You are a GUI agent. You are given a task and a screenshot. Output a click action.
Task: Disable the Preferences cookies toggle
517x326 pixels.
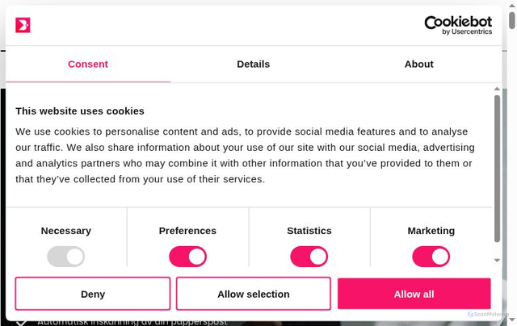pos(187,257)
